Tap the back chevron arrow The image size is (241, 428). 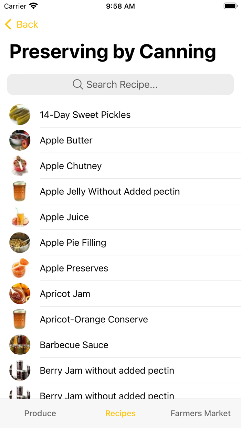pyautogui.click(x=8, y=24)
